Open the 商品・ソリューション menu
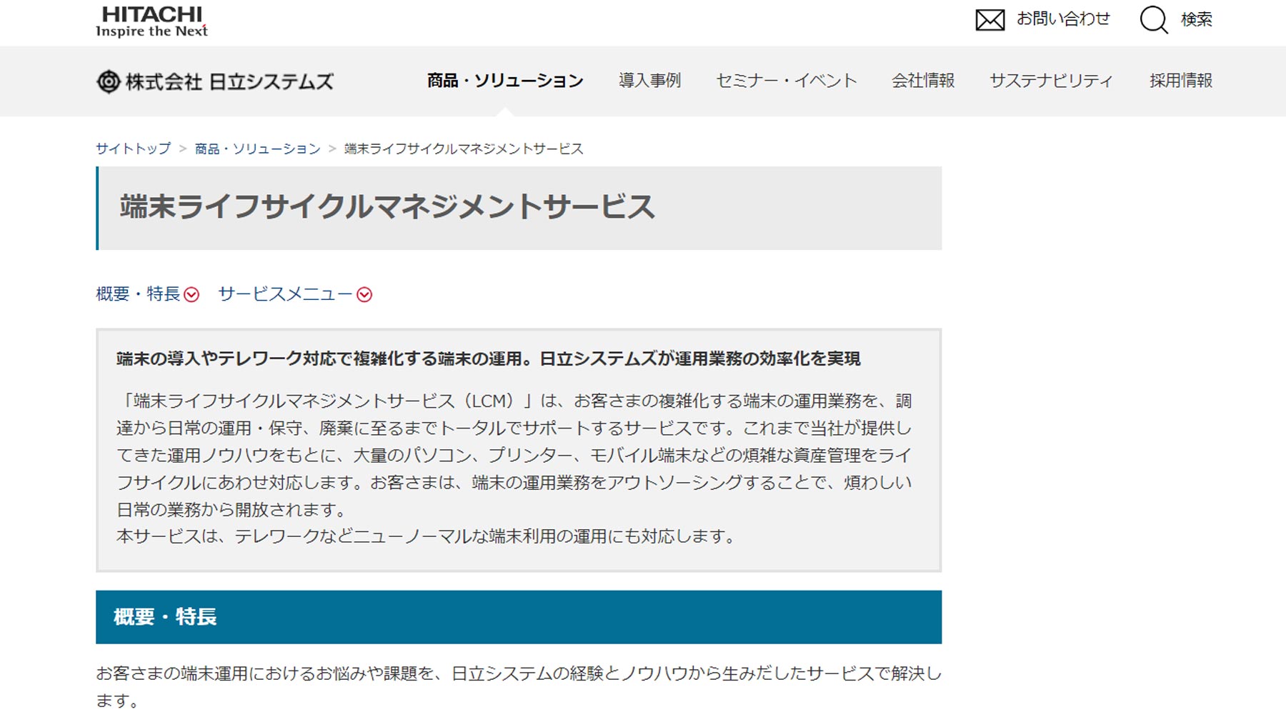The width and height of the screenshot is (1286, 722). click(505, 81)
